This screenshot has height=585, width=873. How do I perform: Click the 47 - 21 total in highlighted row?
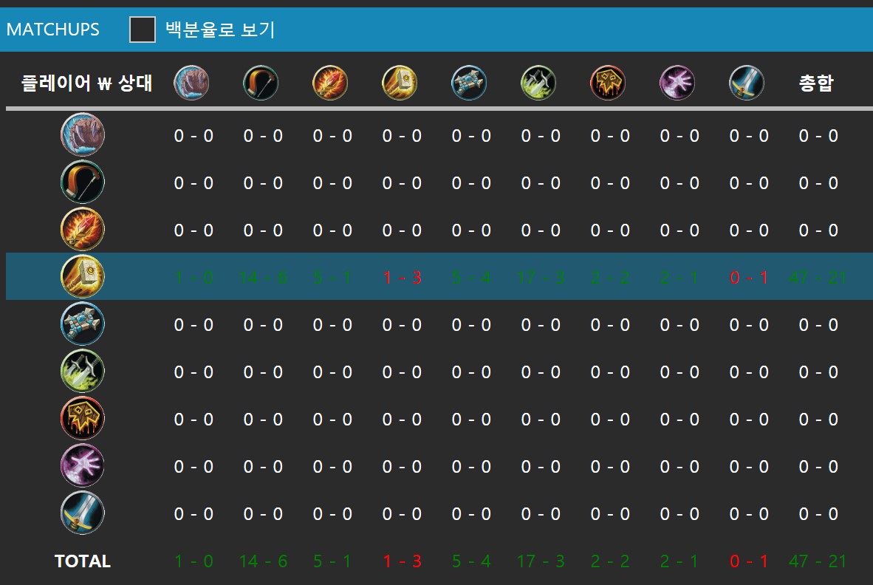[818, 278]
